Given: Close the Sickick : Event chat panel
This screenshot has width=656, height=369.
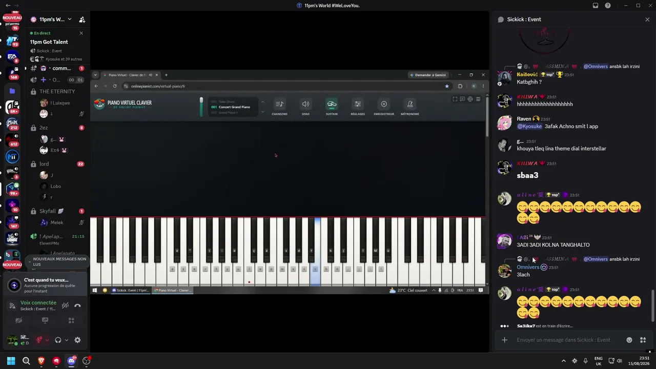Looking at the screenshot, I should (647, 19).
